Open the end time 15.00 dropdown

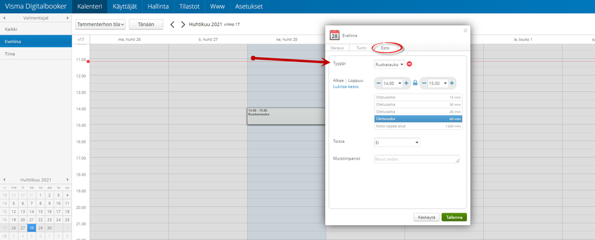438,83
